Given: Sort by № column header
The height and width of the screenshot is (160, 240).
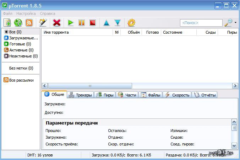Looking at the screenshot, I should (x=117, y=32).
